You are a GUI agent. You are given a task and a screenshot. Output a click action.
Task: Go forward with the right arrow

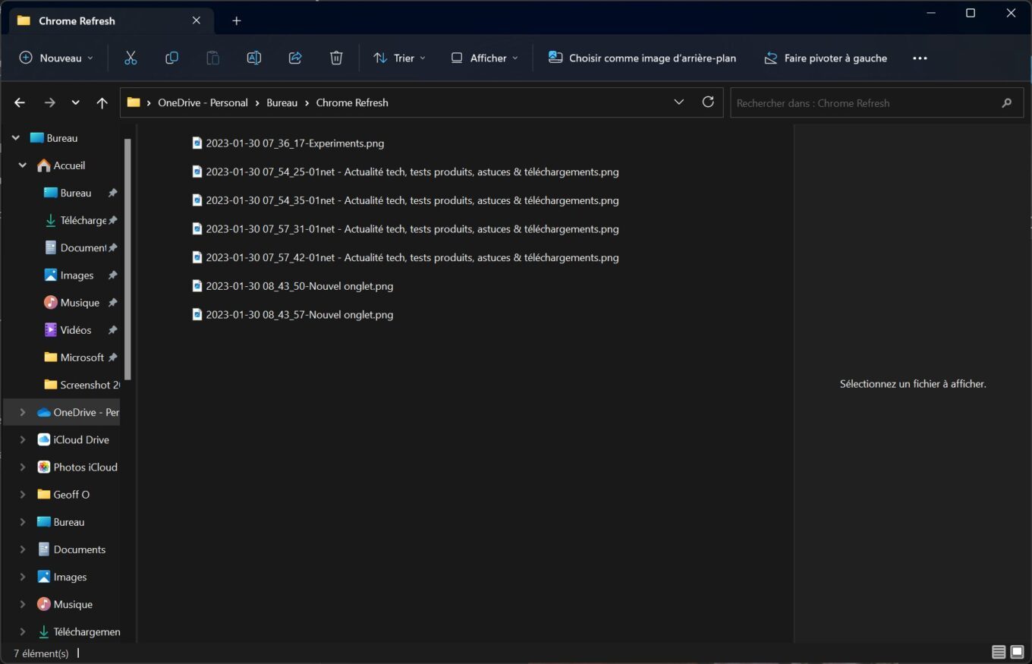click(49, 102)
